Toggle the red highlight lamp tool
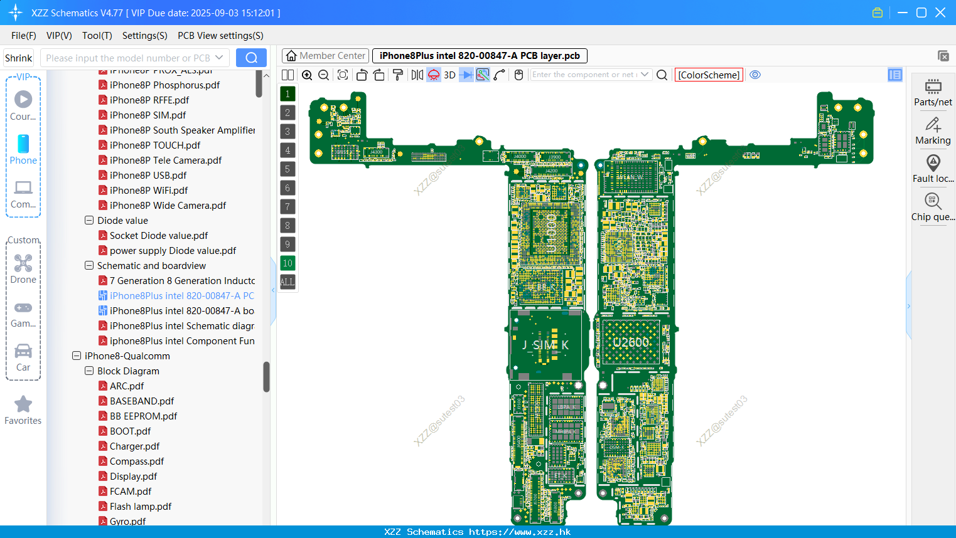Viewport: 956px width, 538px height. coord(434,75)
